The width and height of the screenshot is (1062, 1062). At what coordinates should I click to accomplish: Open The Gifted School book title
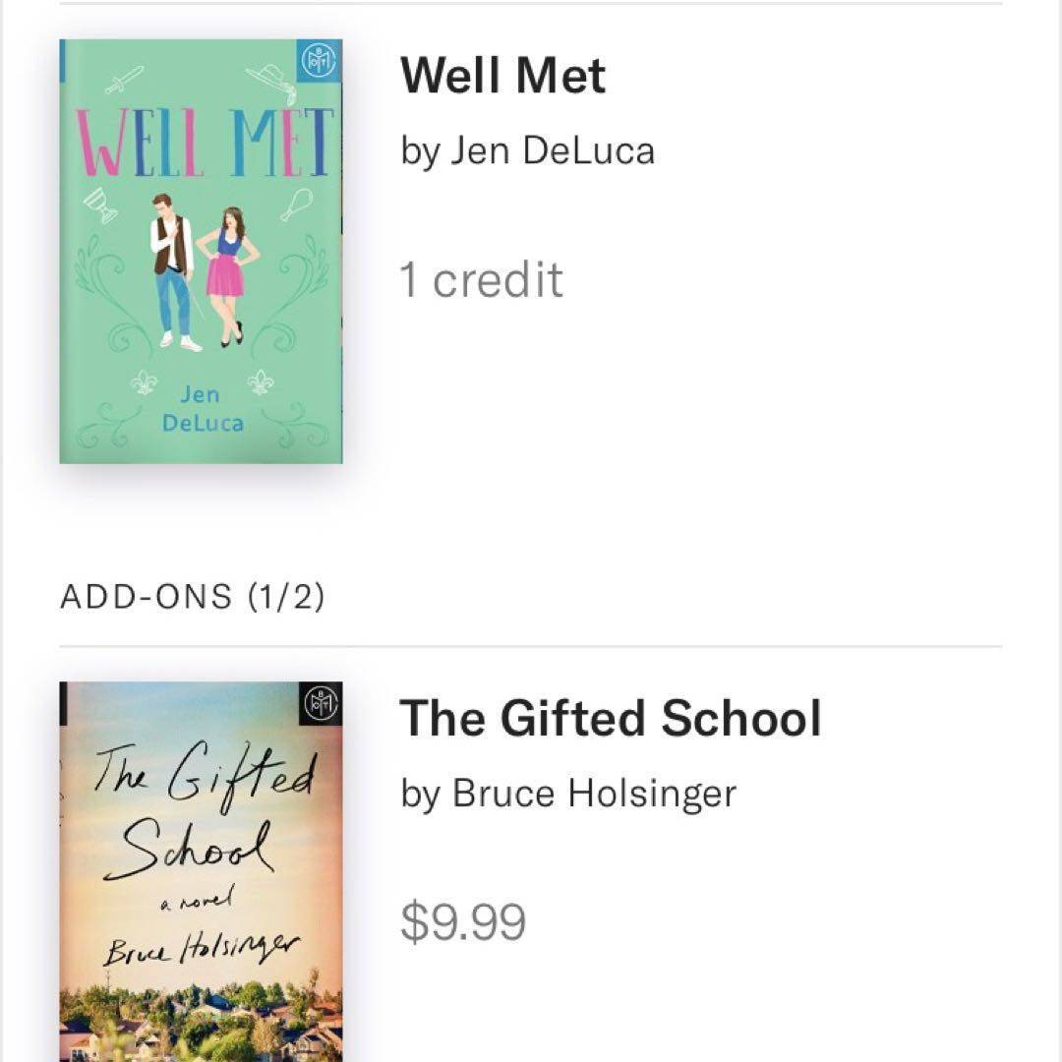610,718
